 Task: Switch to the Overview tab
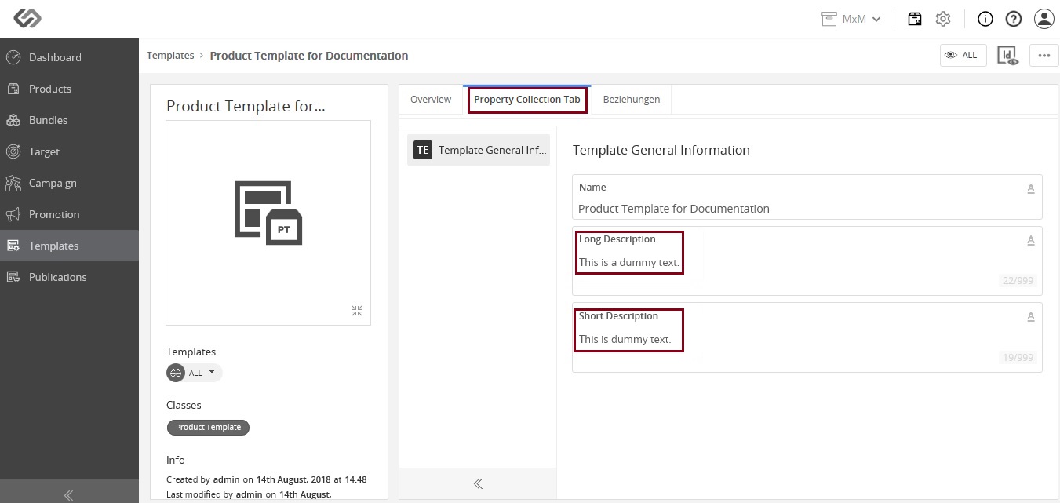click(431, 100)
